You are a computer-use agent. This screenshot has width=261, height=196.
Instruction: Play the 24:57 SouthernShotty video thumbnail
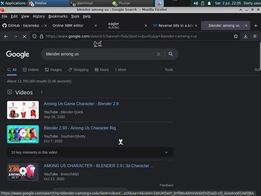[23, 134]
